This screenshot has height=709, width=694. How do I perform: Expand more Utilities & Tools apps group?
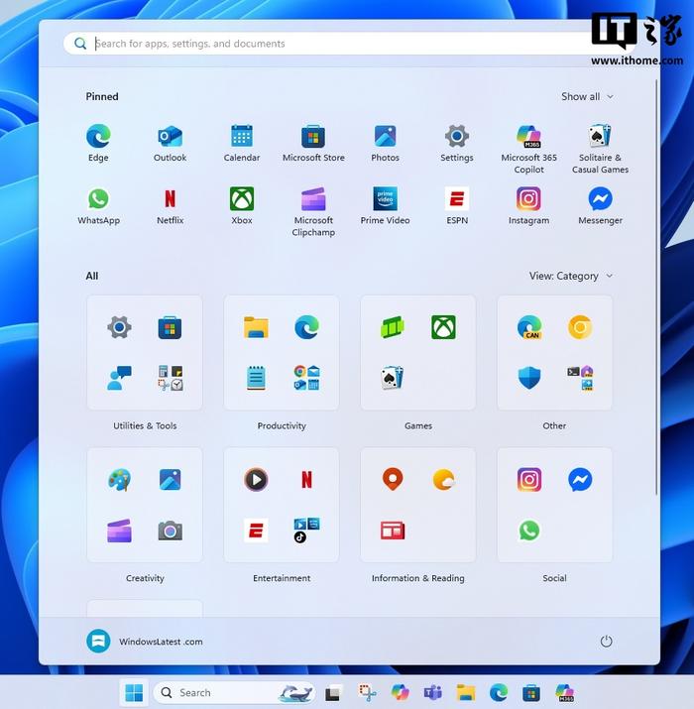click(170, 378)
